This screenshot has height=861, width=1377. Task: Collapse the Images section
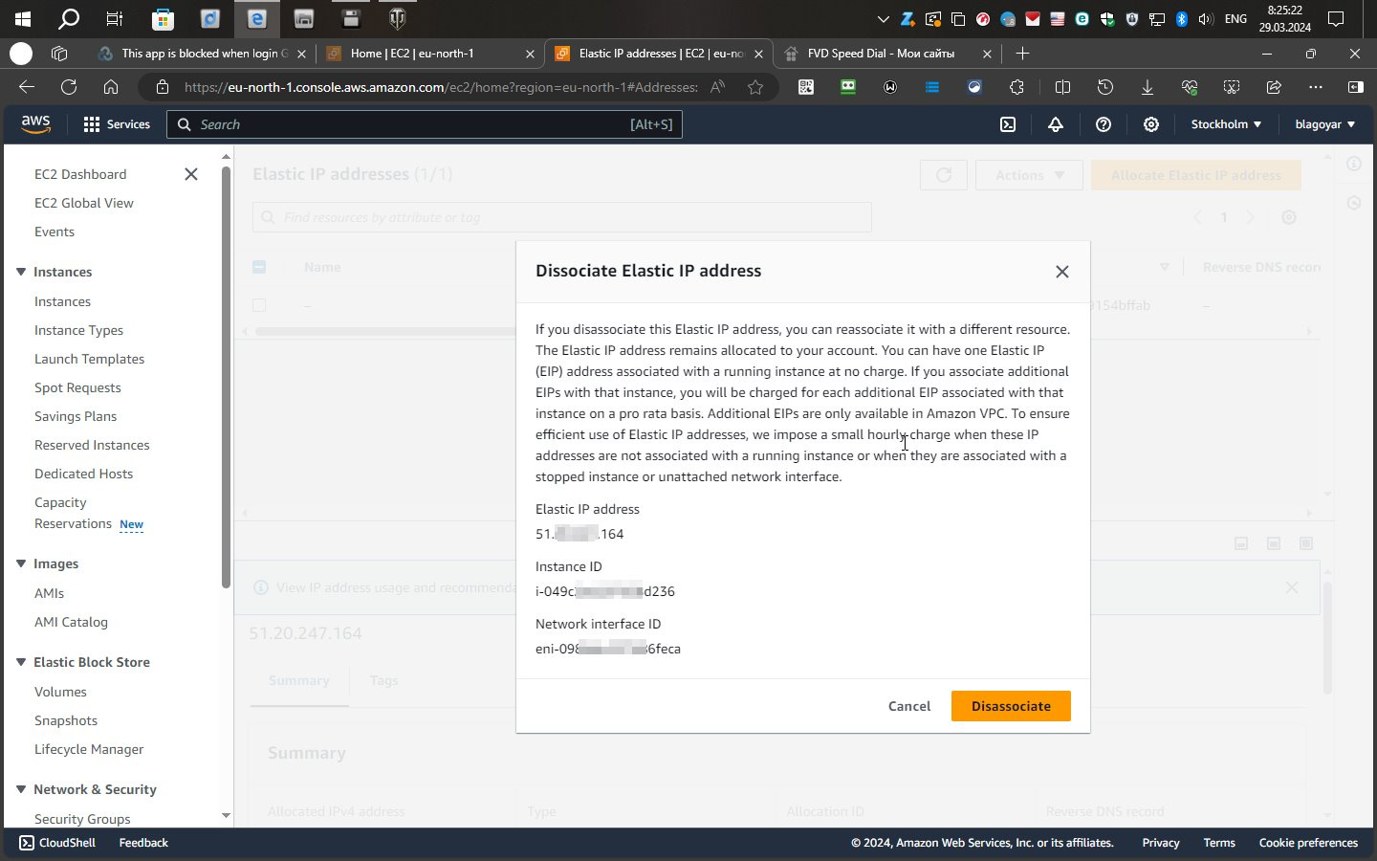pos(21,563)
